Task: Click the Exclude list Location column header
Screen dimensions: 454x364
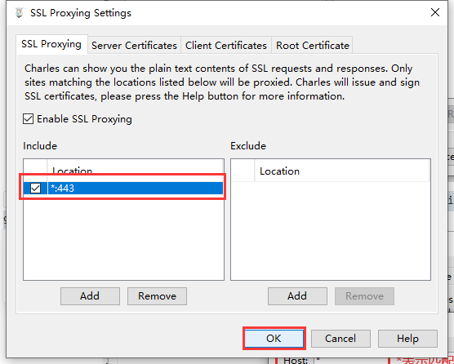Action: (341, 171)
